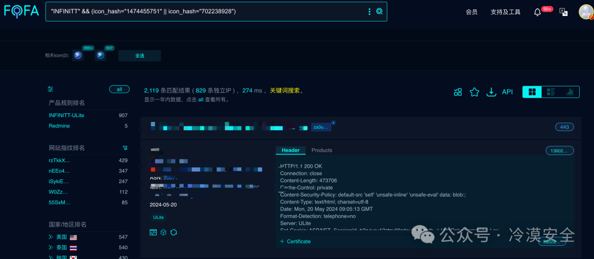
Task: Open the notifications bell
Action: click(537, 12)
